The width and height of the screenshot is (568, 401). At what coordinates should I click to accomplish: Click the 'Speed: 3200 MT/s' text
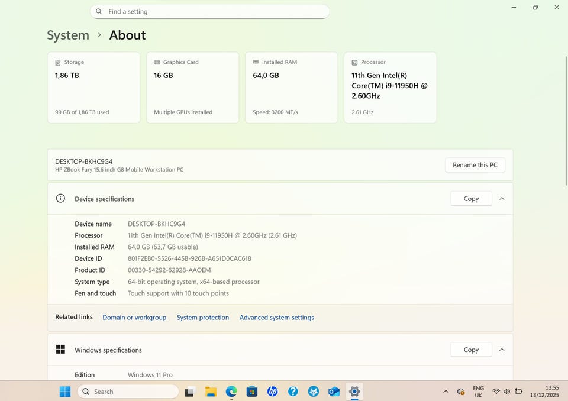coord(275,112)
